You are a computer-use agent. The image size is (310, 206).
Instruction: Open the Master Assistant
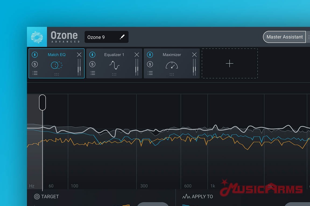click(x=284, y=37)
